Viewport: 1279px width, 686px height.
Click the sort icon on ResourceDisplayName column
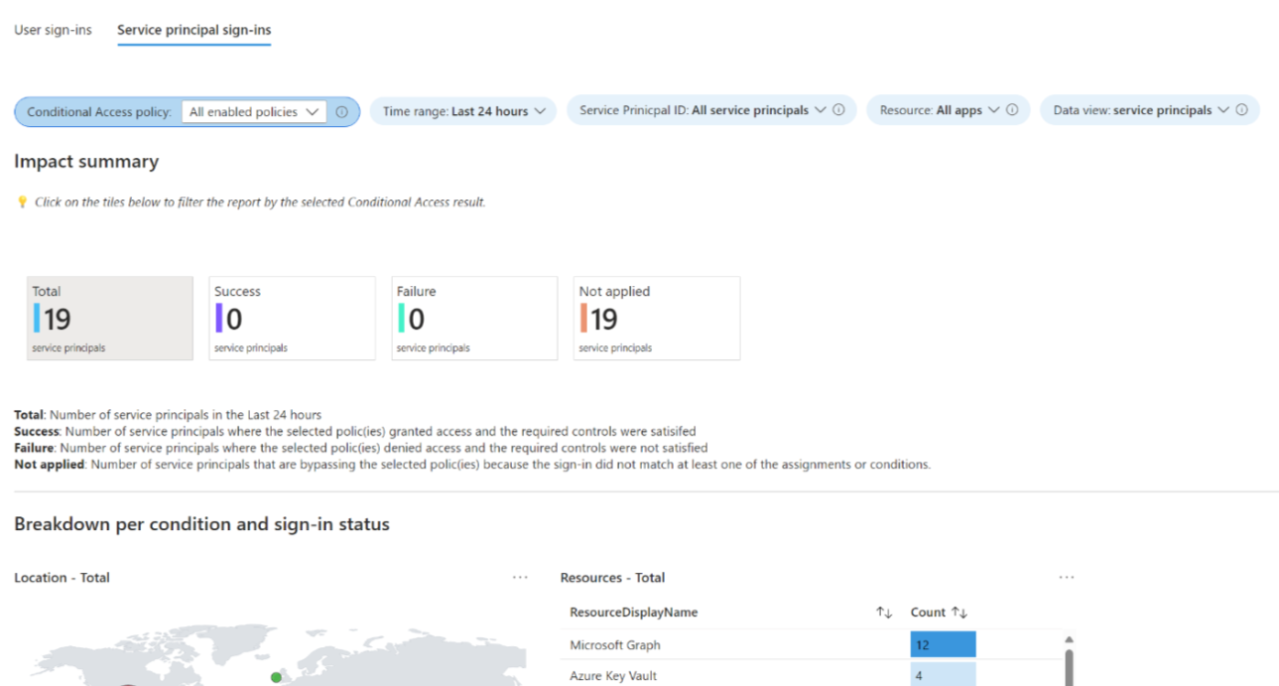884,613
